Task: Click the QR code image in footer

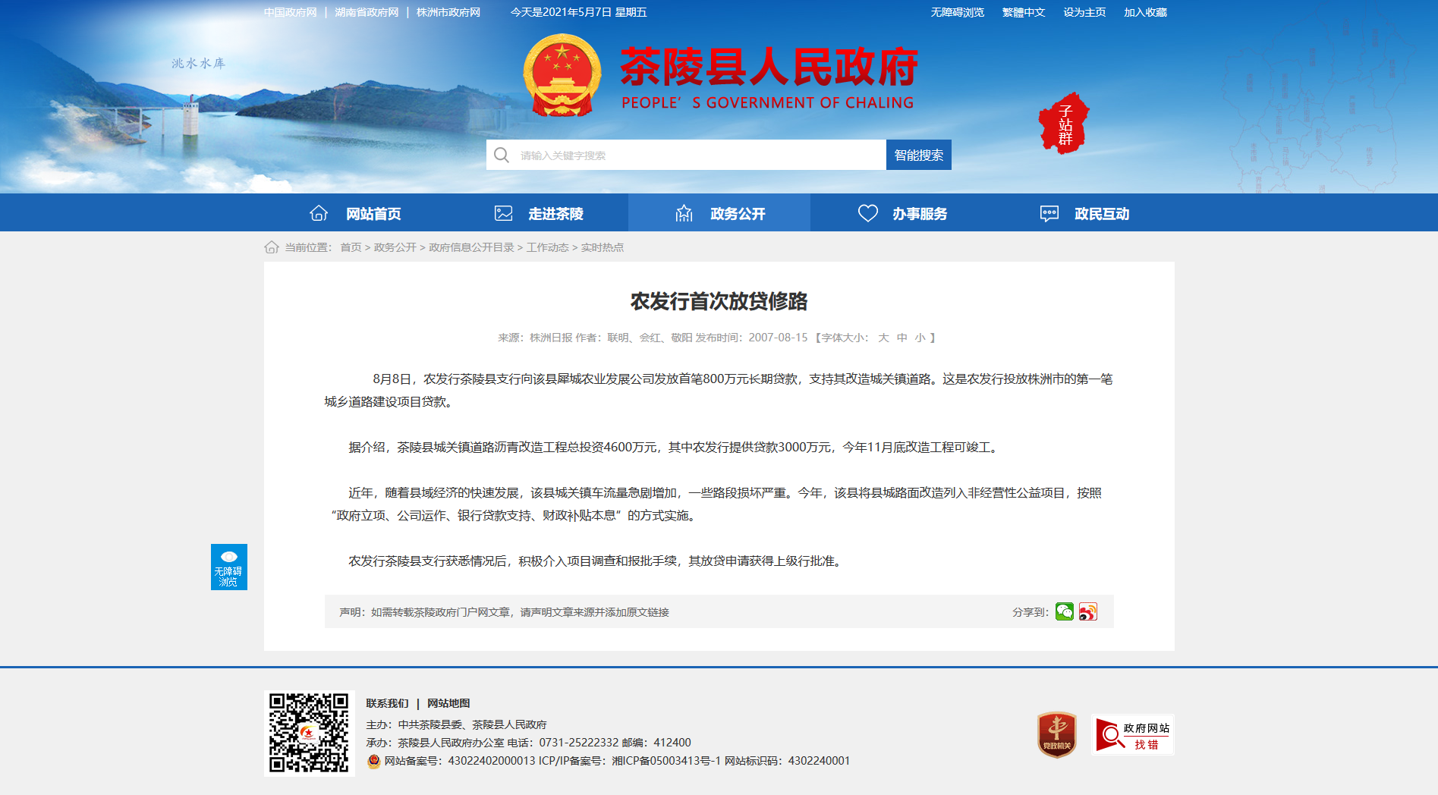Action: coord(309,733)
